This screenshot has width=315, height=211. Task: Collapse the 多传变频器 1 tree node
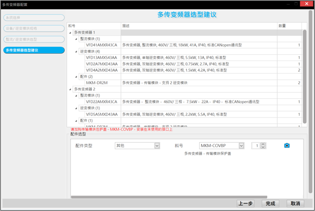tap(71, 33)
